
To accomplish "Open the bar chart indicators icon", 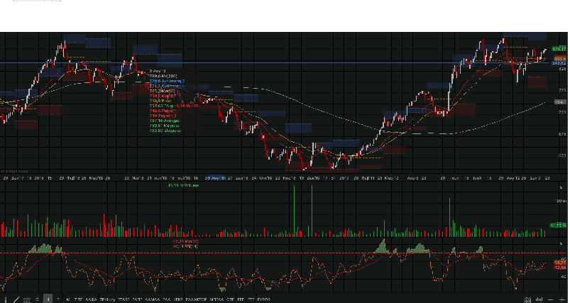I will (539, 299).
